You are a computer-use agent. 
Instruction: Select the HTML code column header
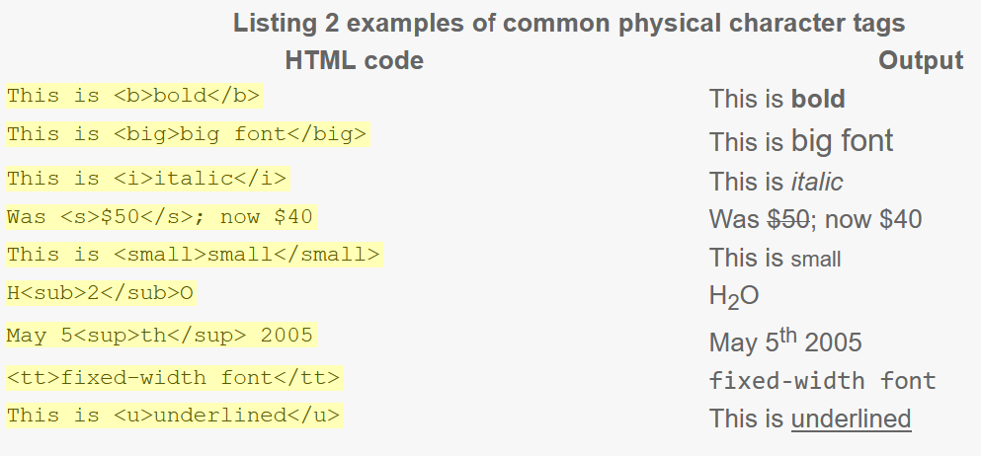pyautogui.click(x=354, y=60)
